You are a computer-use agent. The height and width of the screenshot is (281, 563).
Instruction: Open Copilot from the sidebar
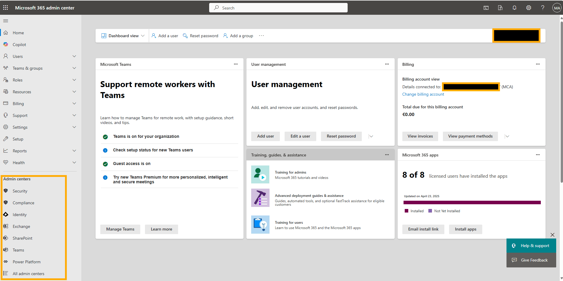tap(19, 44)
